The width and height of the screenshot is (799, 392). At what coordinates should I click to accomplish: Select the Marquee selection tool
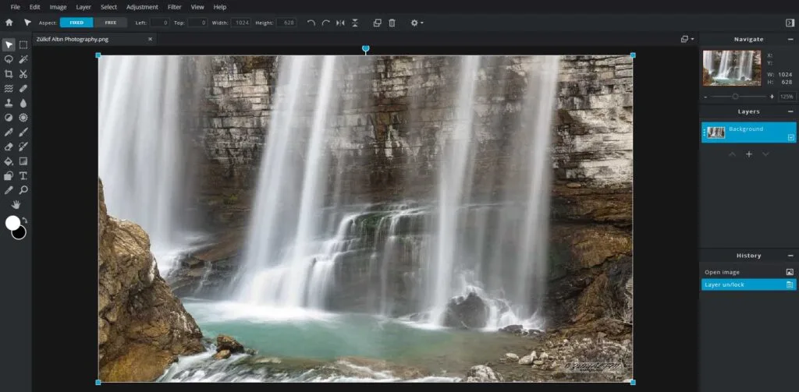(x=23, y=44)
